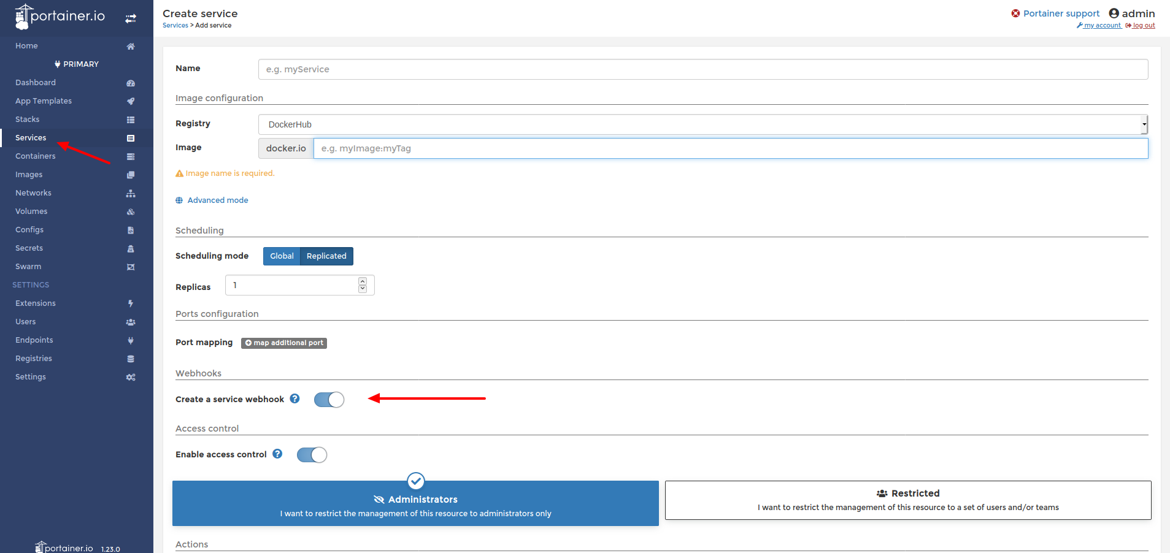Open the Swarm cluster icon
Viewport: 1170px width, 553px height.
[x=130, y=266]
